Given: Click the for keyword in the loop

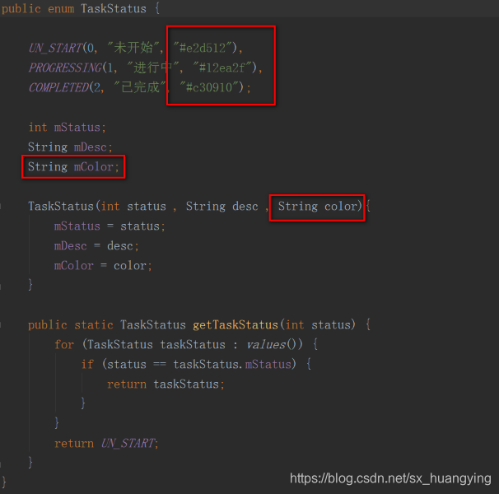Looking at the screenshot, I should click(64, 345).
